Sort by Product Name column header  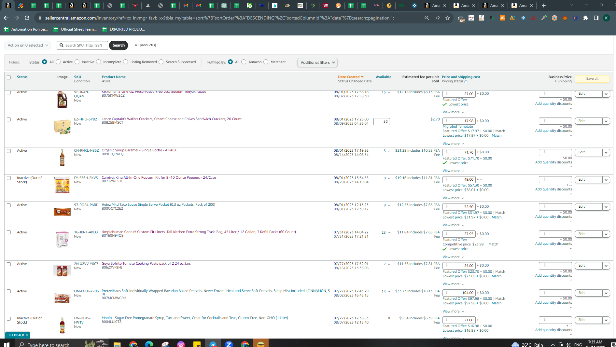point(114,77)
